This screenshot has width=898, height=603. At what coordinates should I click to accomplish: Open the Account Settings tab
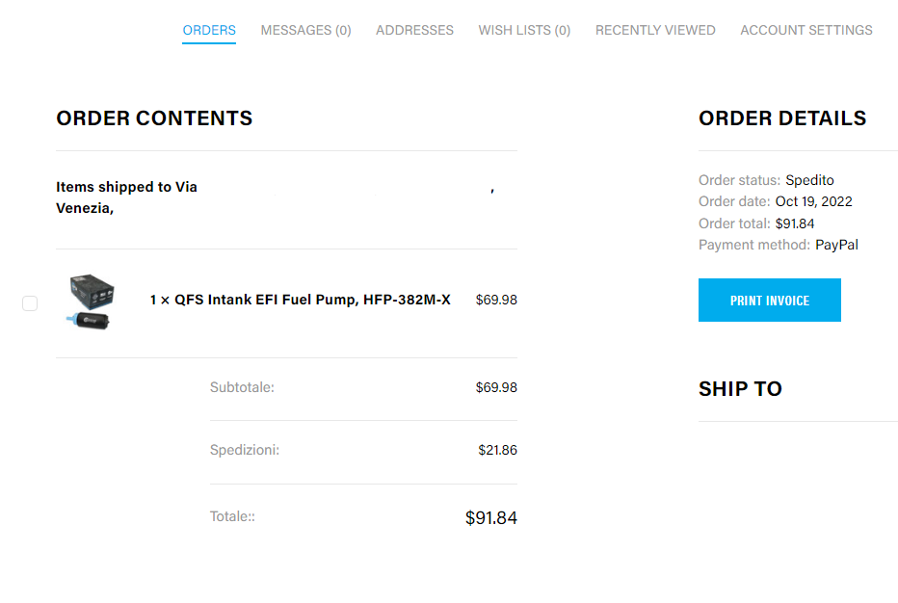pyautogui.click(x=806, y=30)
